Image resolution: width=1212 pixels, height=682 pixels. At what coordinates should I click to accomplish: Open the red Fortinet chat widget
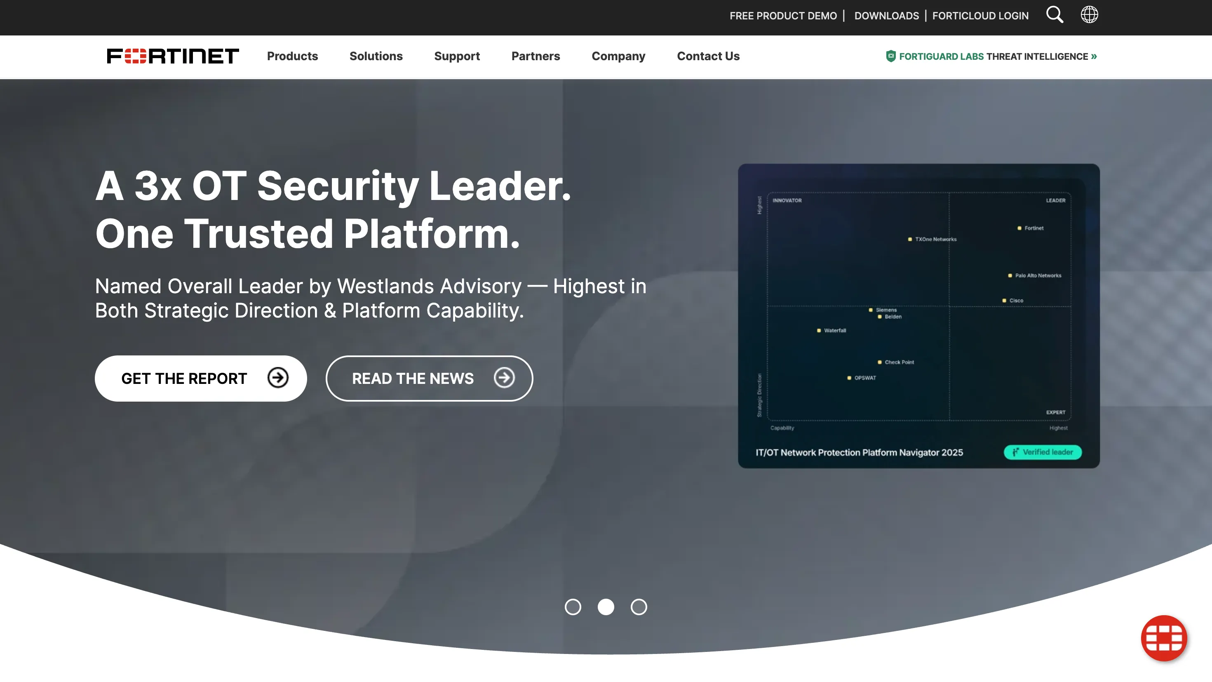click(1163, 638)
